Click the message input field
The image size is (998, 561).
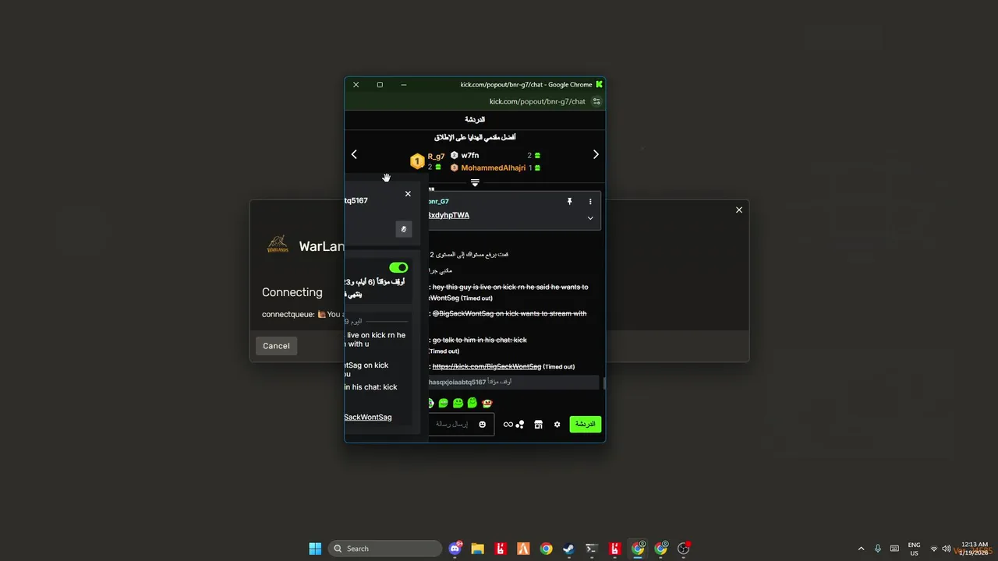(462, 424)
